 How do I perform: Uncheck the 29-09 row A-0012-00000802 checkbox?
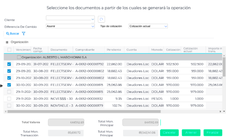click(x=9, y=71)
